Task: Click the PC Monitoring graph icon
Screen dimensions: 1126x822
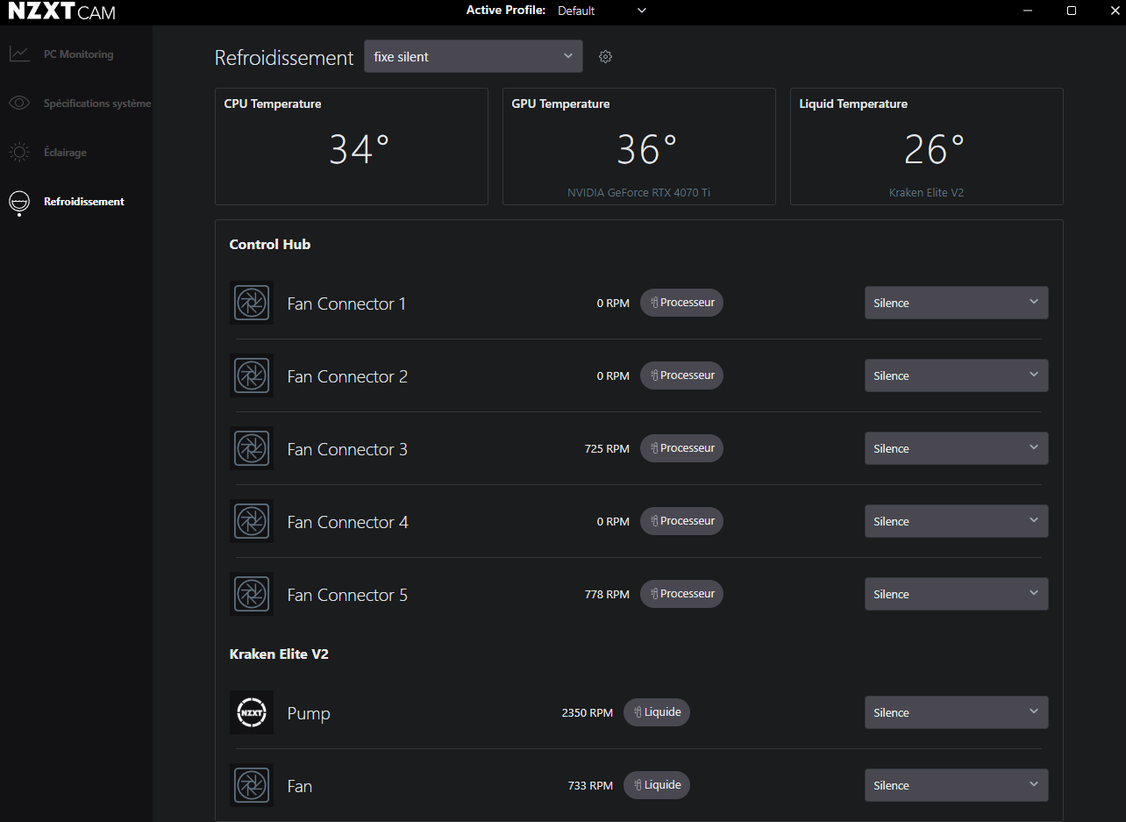Action: coord(19,54)
